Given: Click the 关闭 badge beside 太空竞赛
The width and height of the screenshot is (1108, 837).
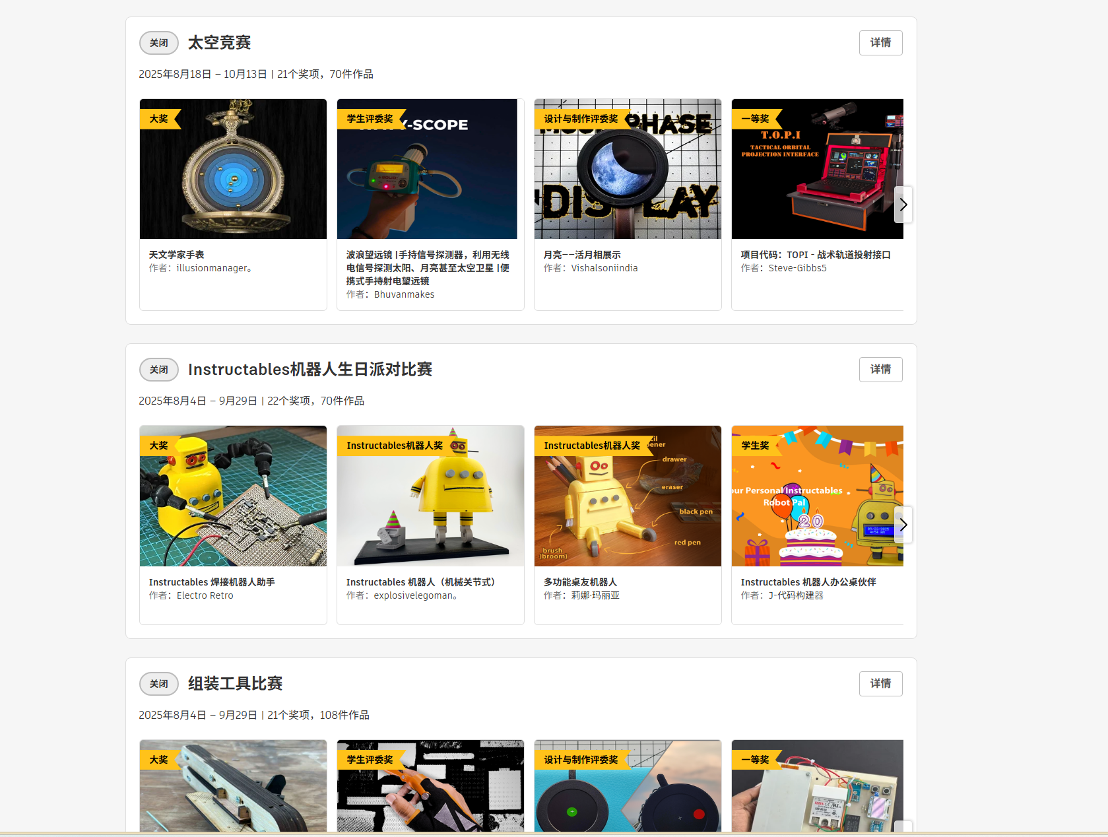Looking at the screenshot, I should pos(158,42).
